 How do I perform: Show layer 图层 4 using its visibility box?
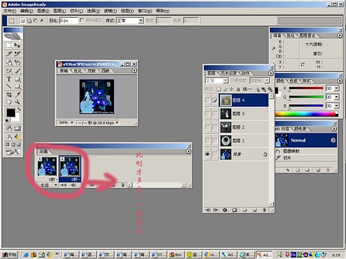(x=208, y=100)
